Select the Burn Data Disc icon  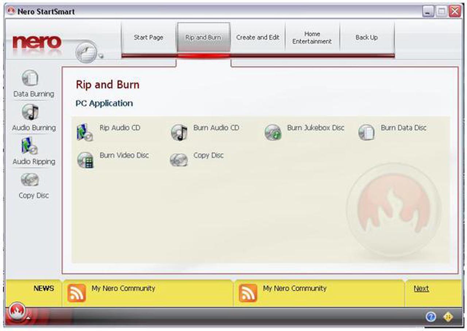tap(366, 132)
